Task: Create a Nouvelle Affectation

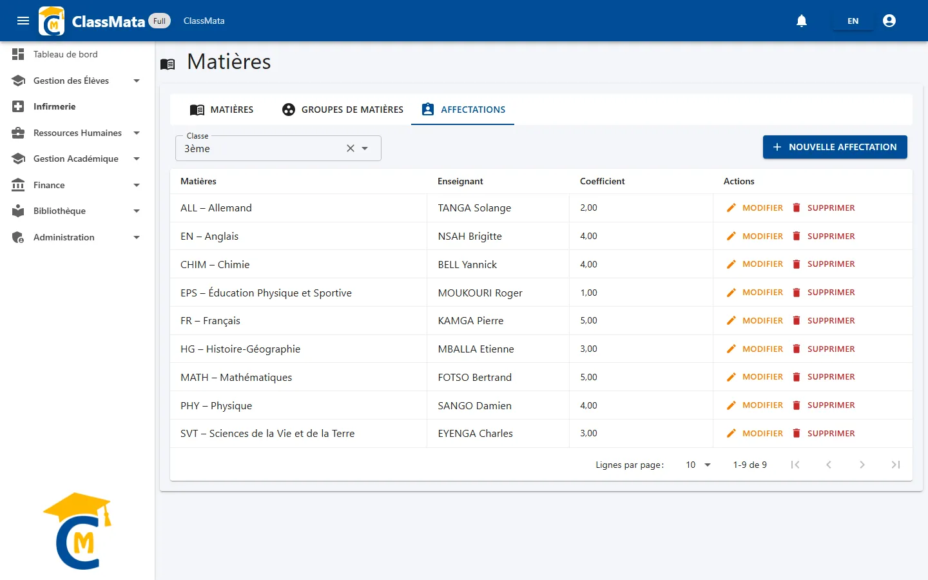Action: [835, 147]
